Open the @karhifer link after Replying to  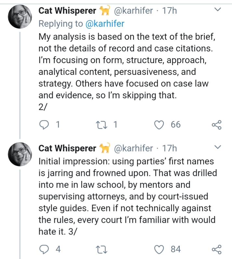[105, 24]
